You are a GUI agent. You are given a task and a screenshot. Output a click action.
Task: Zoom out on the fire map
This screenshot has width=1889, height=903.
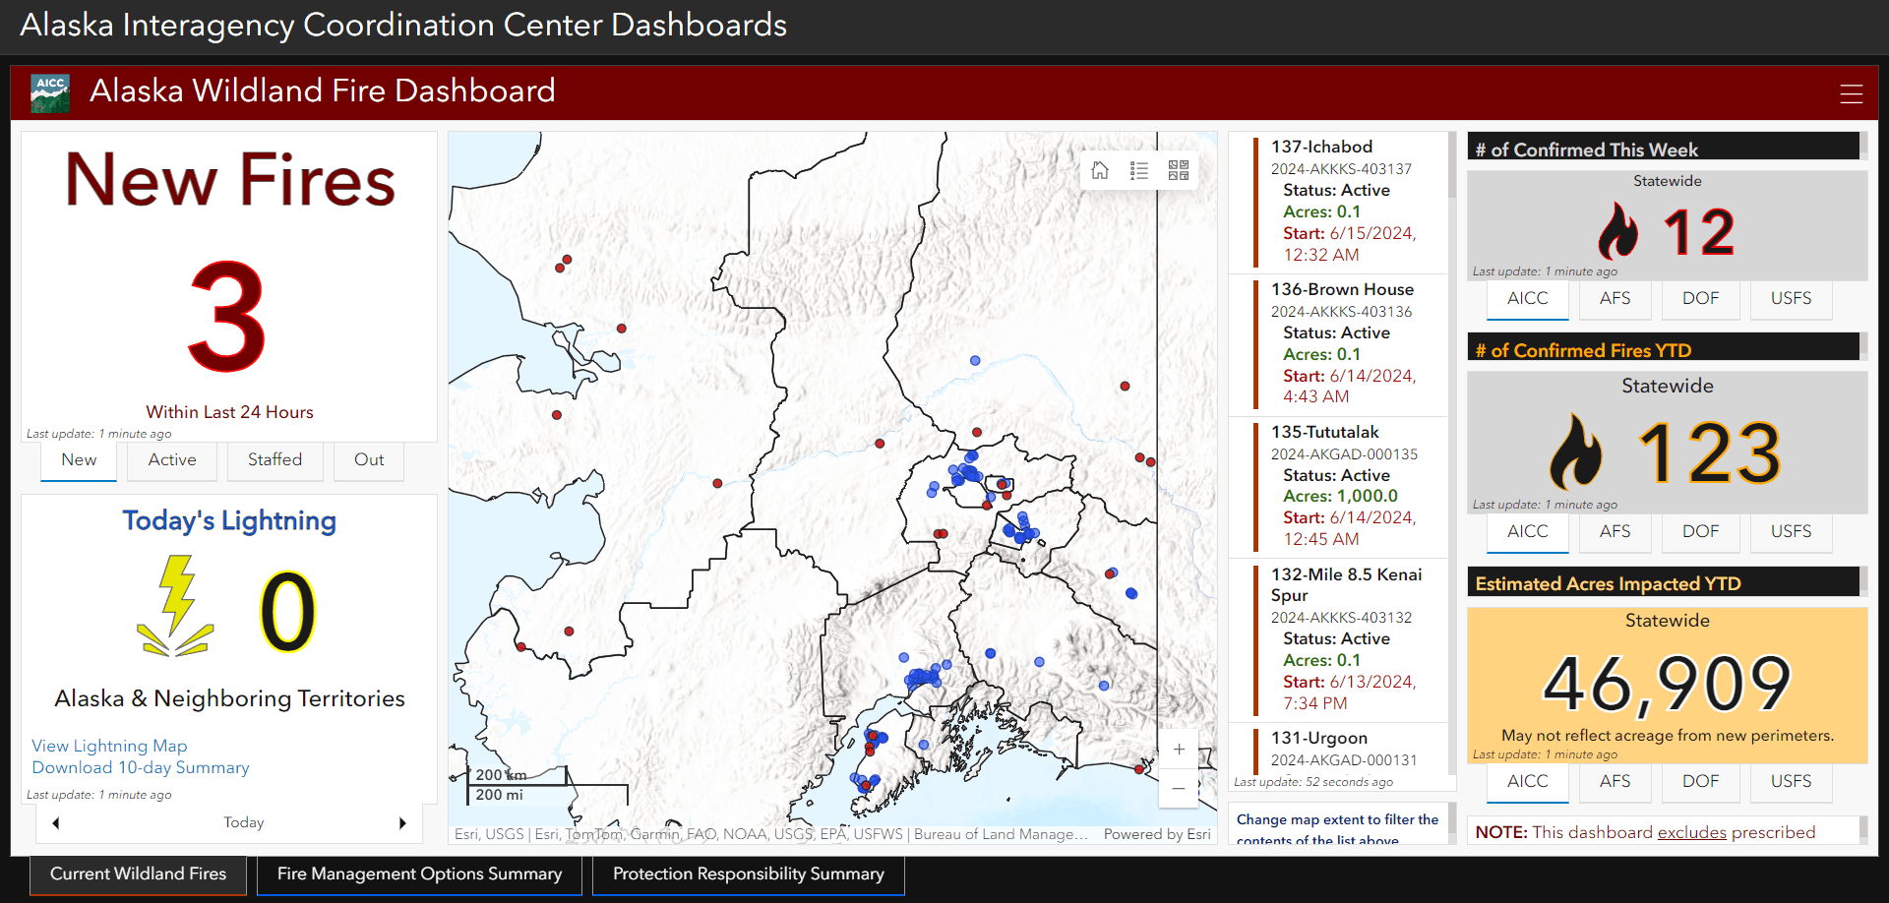click(1179, 788)
